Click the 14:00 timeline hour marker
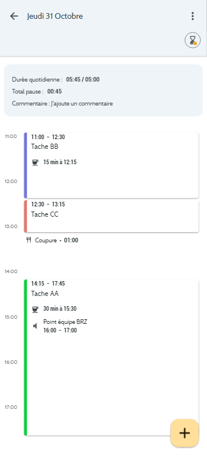Screen dimensions: 207x459 pyautogui.click(x=11, y=271)
